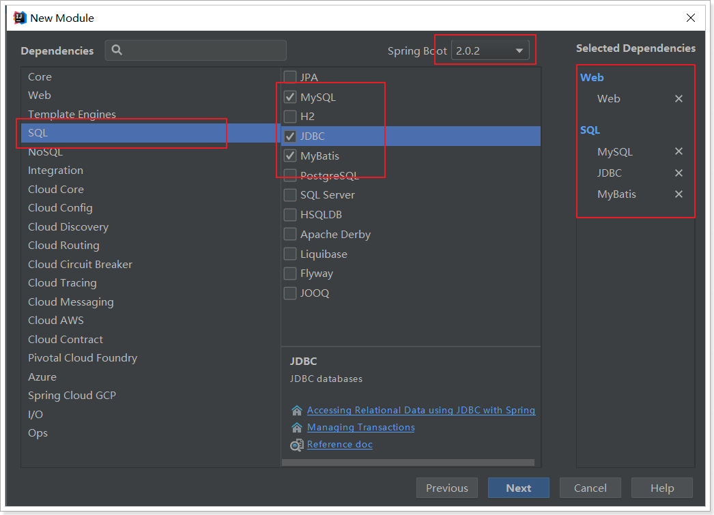Select the Cloud Discovery category
714x515 pixels.
pyautogui.click(x=151, y=227)
